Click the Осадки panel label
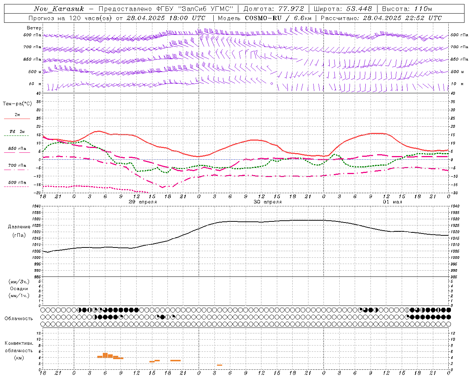 (x=19, y=289)
